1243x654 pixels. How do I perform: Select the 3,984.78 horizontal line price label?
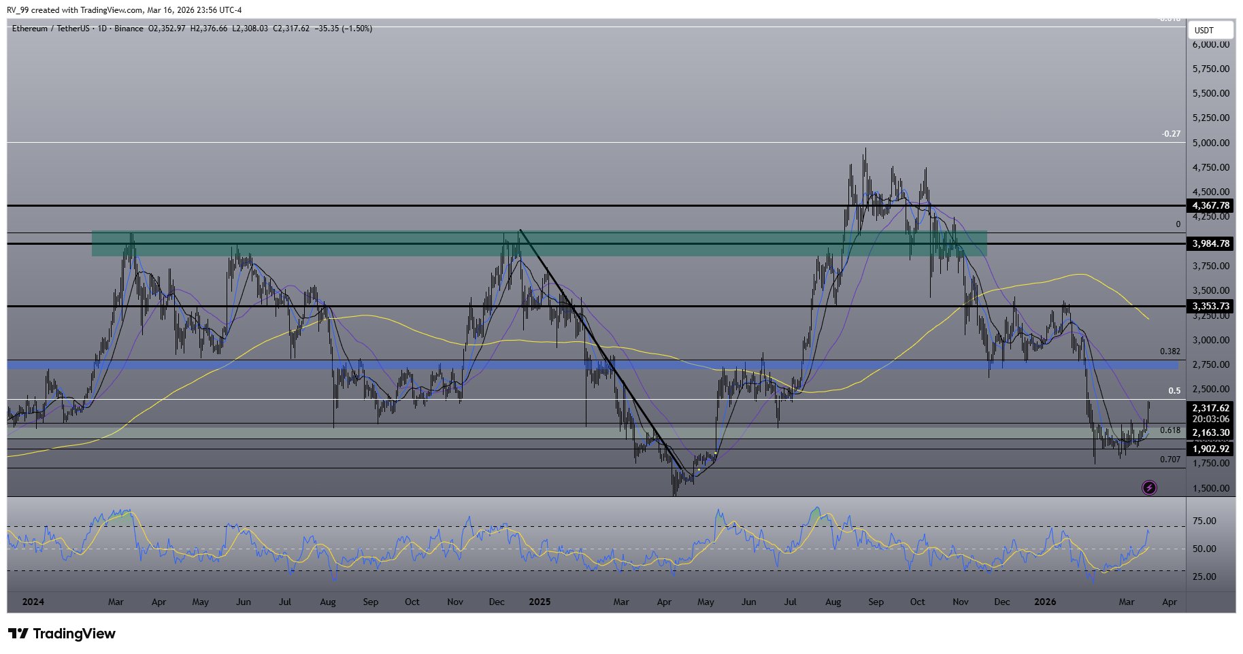point(1211,243)
